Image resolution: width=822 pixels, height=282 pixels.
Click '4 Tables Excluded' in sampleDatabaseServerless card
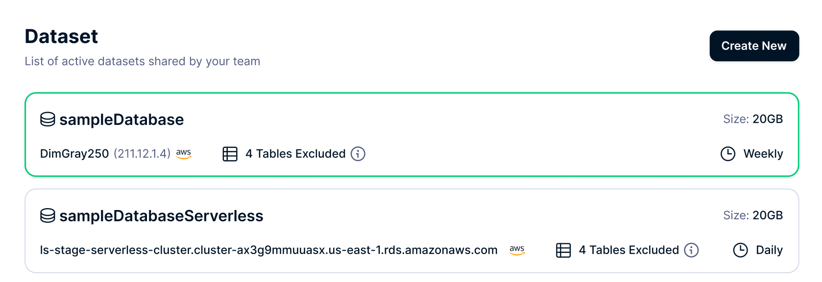click(629, 250)
